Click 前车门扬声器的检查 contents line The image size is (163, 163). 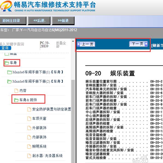coord(124,101)
